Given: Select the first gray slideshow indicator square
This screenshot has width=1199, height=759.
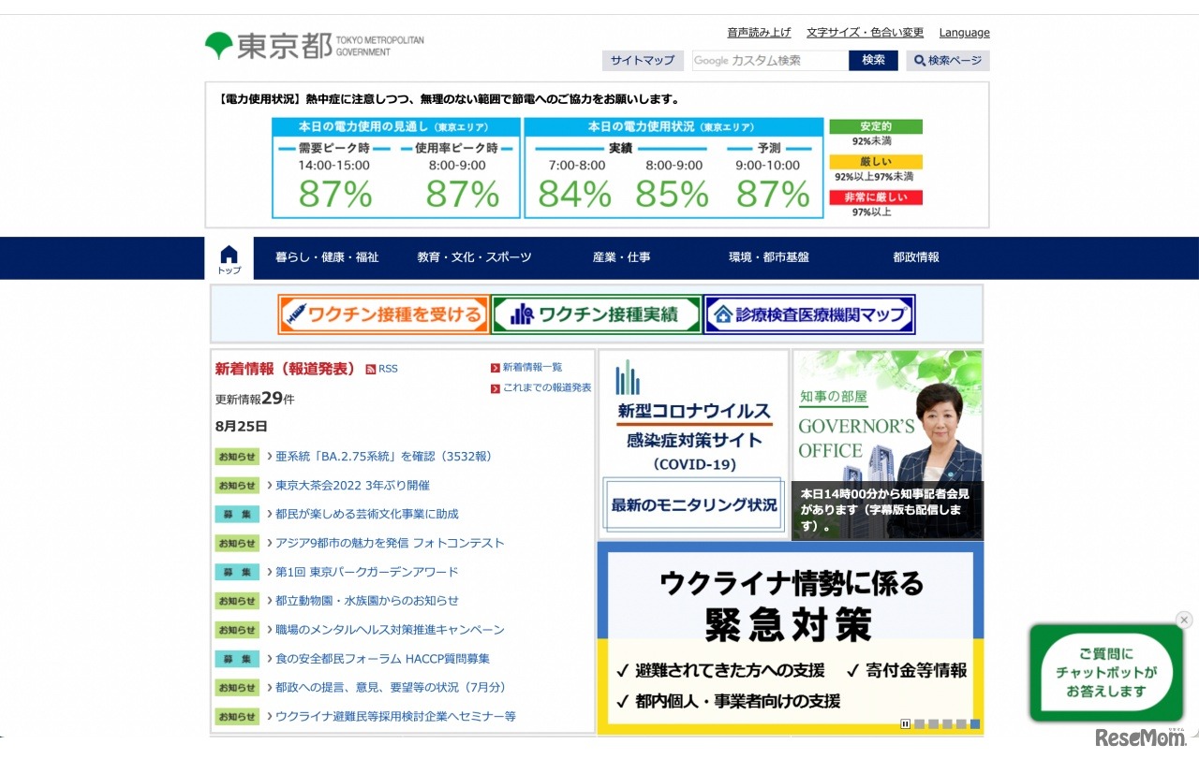Looking at the screenshot, I should [x=920, y=723].
